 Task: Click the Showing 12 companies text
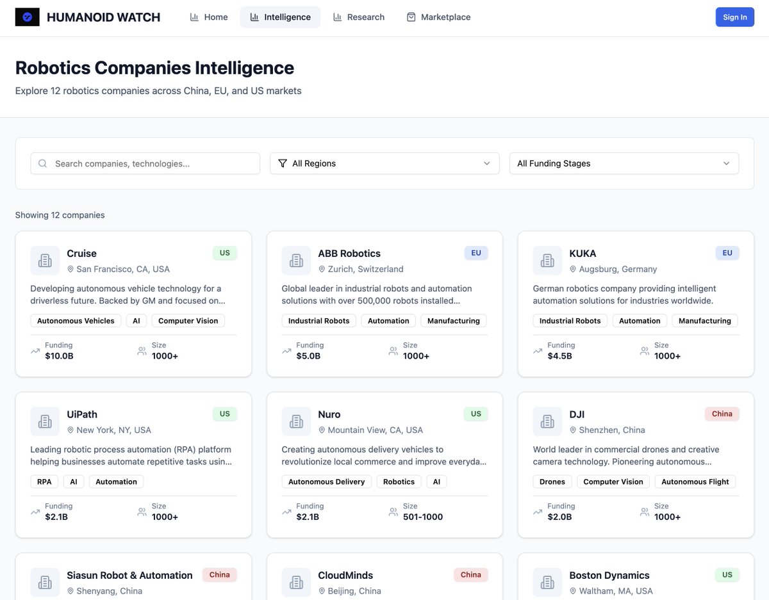[60, 215]
